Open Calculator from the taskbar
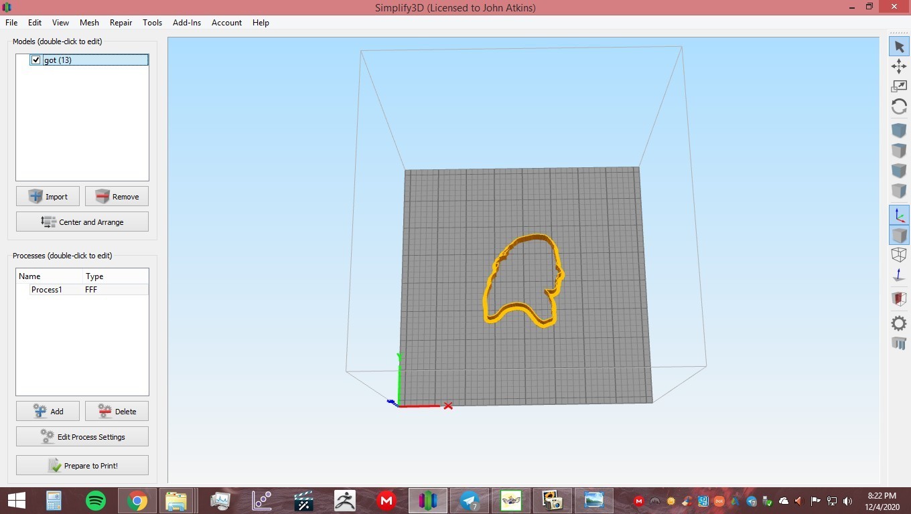911x514 pixels. coord(54,501)
